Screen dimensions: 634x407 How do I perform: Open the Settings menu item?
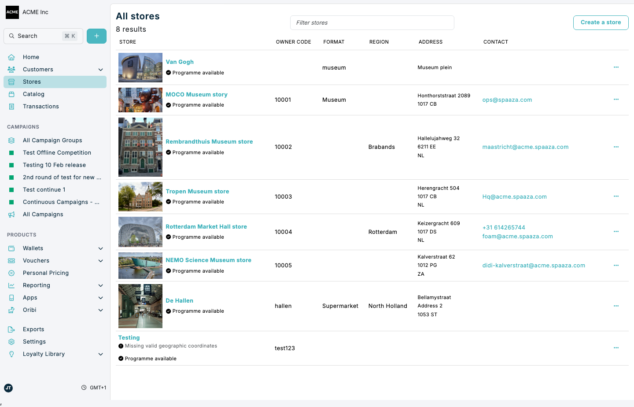34,341
